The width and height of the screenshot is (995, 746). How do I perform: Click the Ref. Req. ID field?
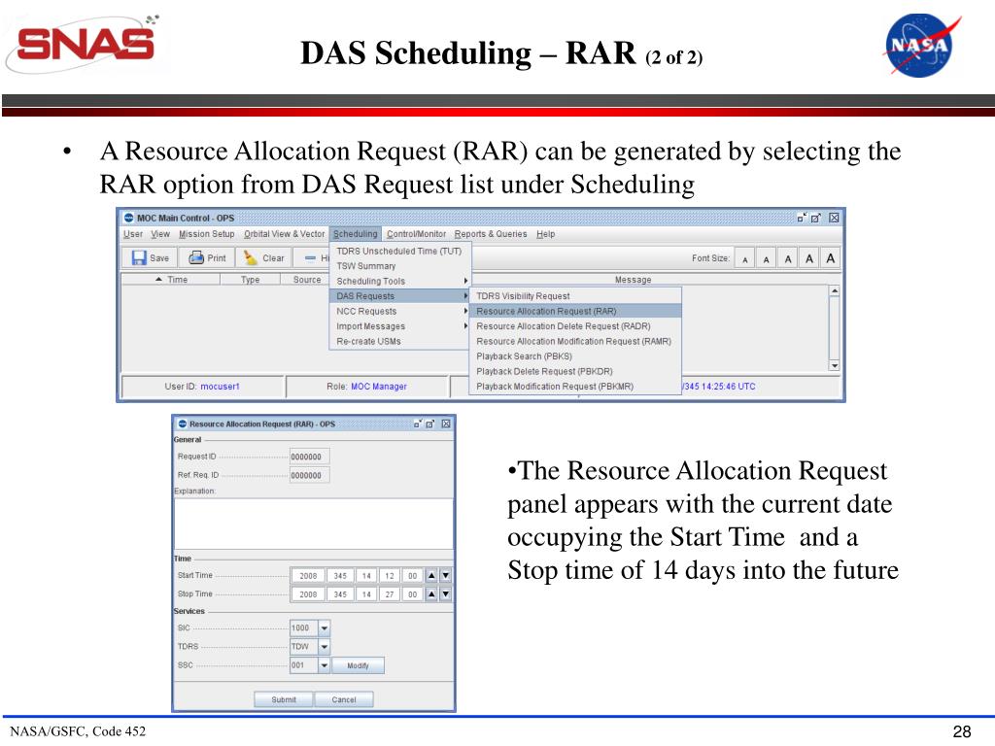(310, 475)
